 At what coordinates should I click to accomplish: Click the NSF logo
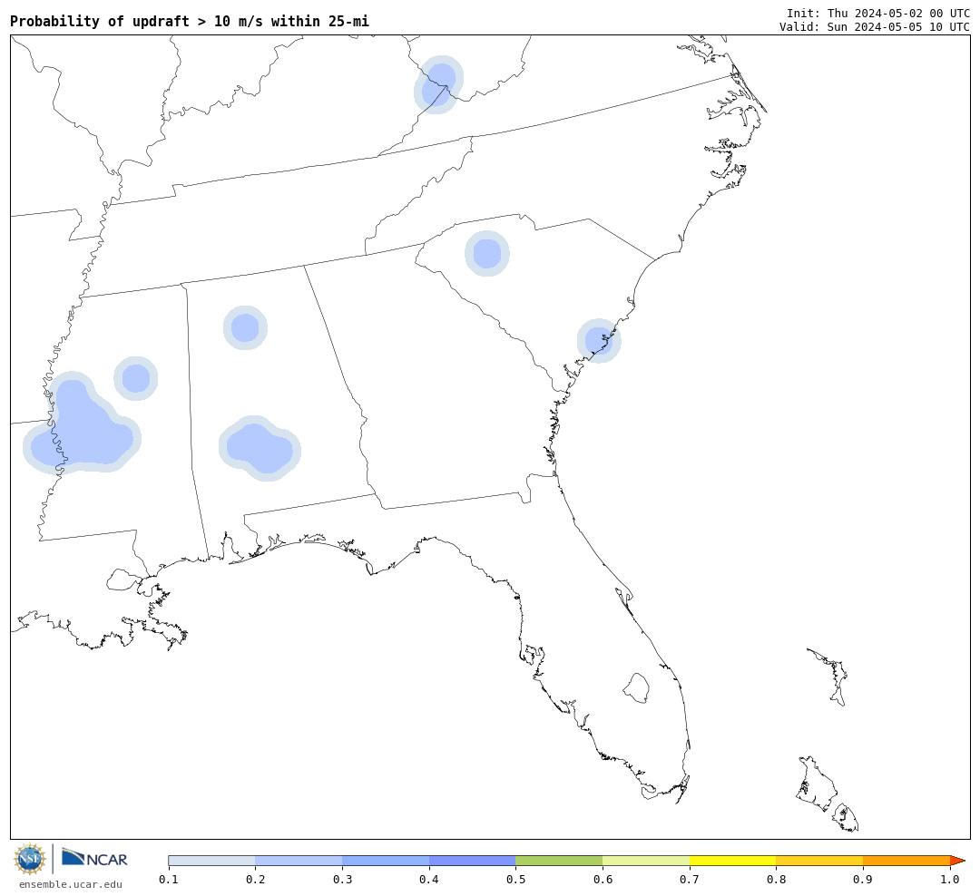click(x=29, y=859)
